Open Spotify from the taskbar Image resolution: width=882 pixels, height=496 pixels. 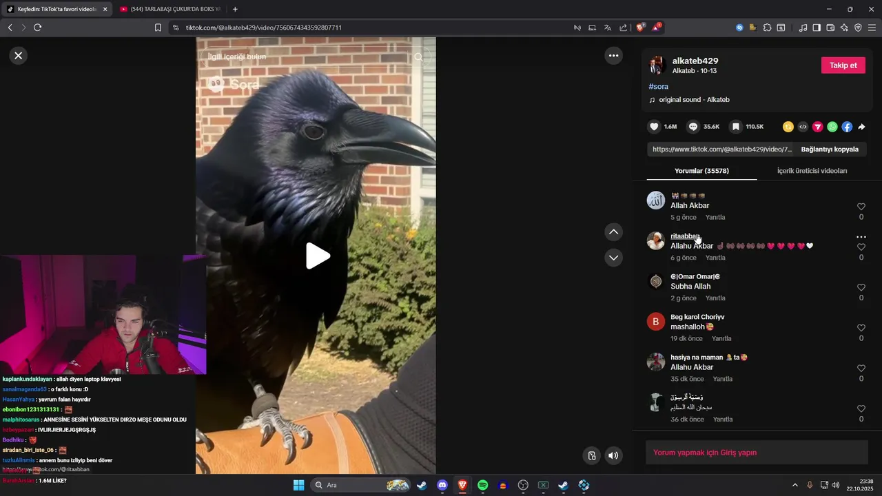[483, 485]
